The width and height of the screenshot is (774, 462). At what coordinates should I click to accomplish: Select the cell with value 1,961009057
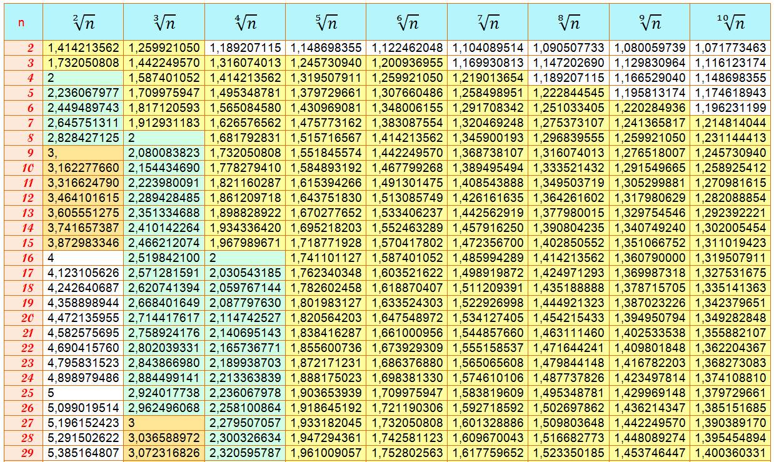click(x=326, y=453)
